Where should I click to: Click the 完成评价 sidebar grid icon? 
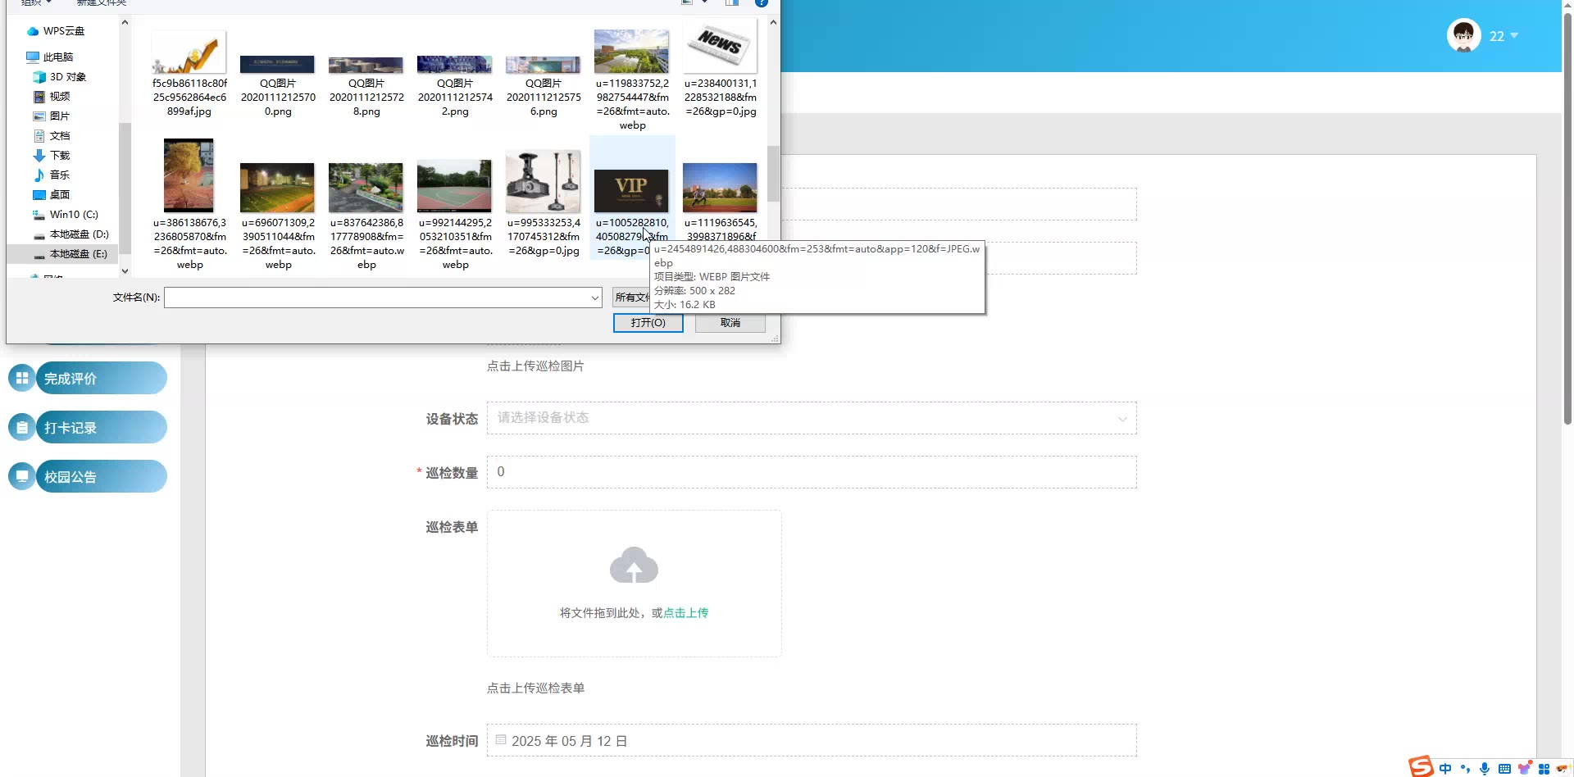point(22,378)
